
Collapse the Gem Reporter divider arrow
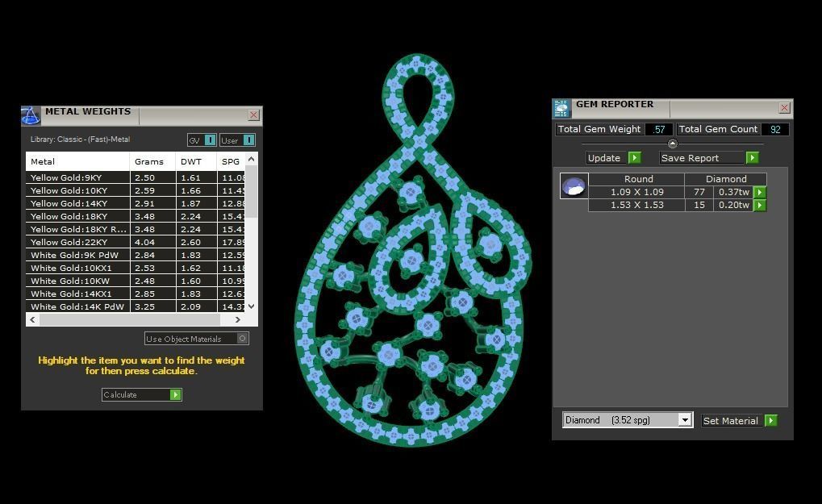point(673,143)
